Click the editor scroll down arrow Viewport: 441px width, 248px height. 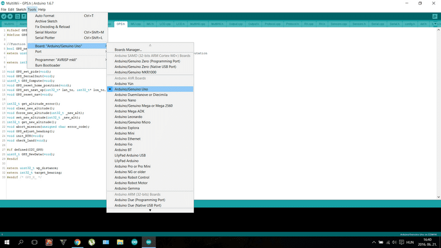click(x=439, y=197)
